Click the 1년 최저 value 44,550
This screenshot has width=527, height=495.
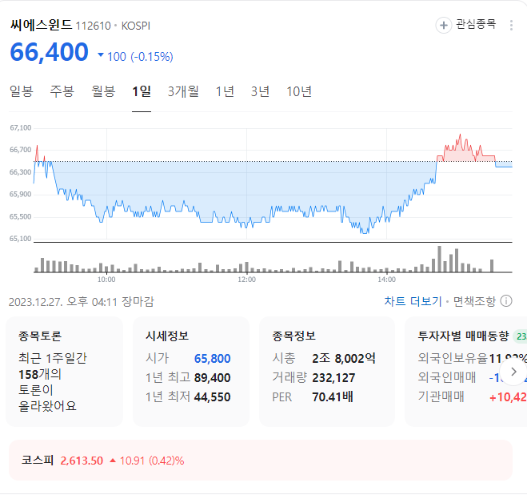click(x=213, y=397)
